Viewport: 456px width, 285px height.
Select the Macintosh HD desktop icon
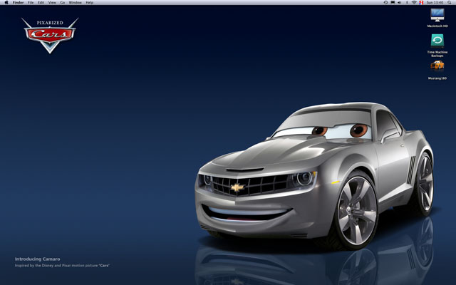(x=437, y=15)
